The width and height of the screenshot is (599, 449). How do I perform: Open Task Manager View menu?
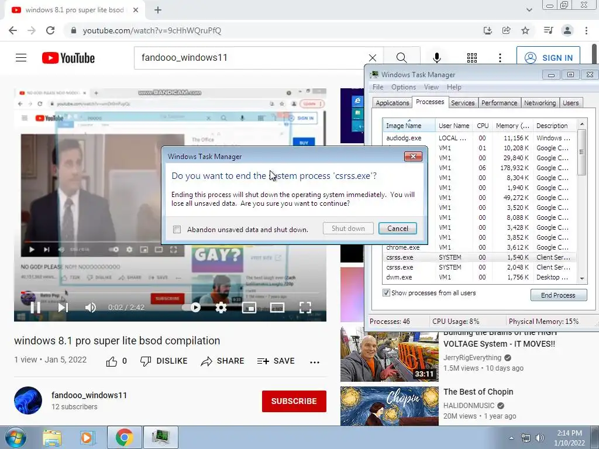click(431, 87)
